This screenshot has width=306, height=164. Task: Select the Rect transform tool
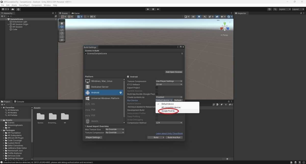(x=62, y=37)
